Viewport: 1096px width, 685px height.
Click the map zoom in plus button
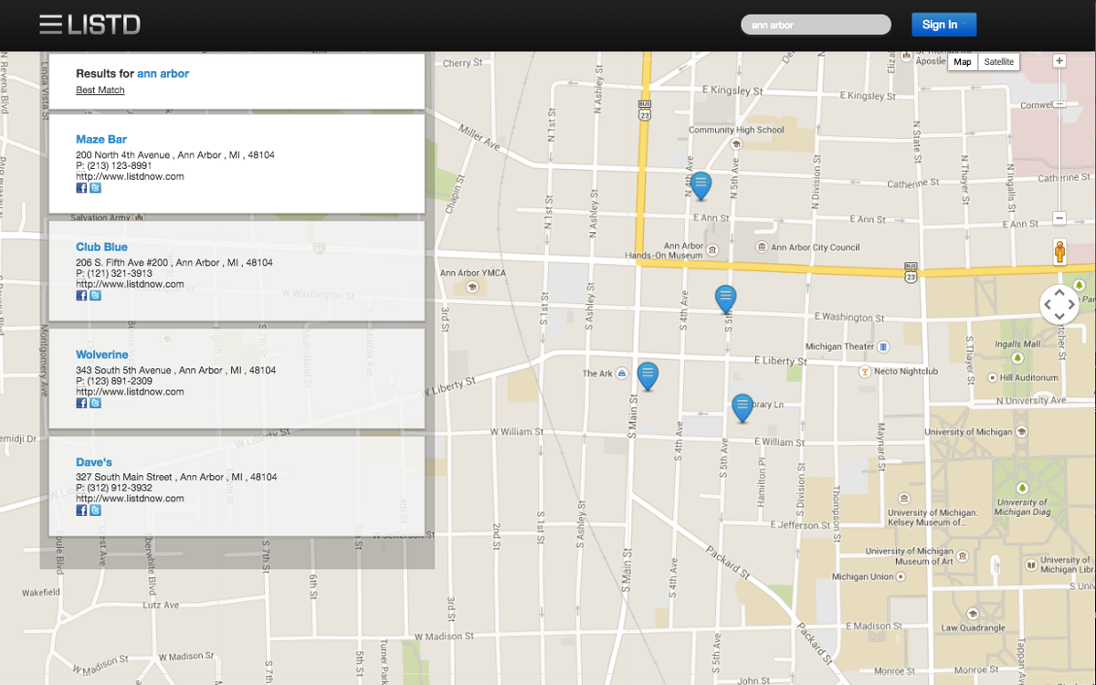click(x=1059, y=61)
